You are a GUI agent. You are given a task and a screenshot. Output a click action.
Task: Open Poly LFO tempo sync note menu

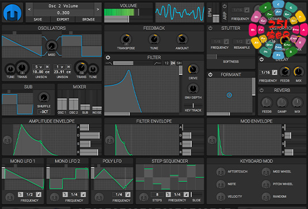pyautogui.click(x=128, y=195)
